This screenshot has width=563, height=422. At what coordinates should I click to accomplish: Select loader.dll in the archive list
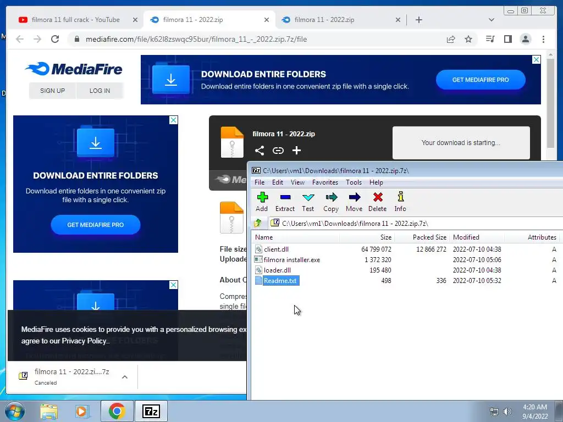pyautogui.click(x=277, y=270)
